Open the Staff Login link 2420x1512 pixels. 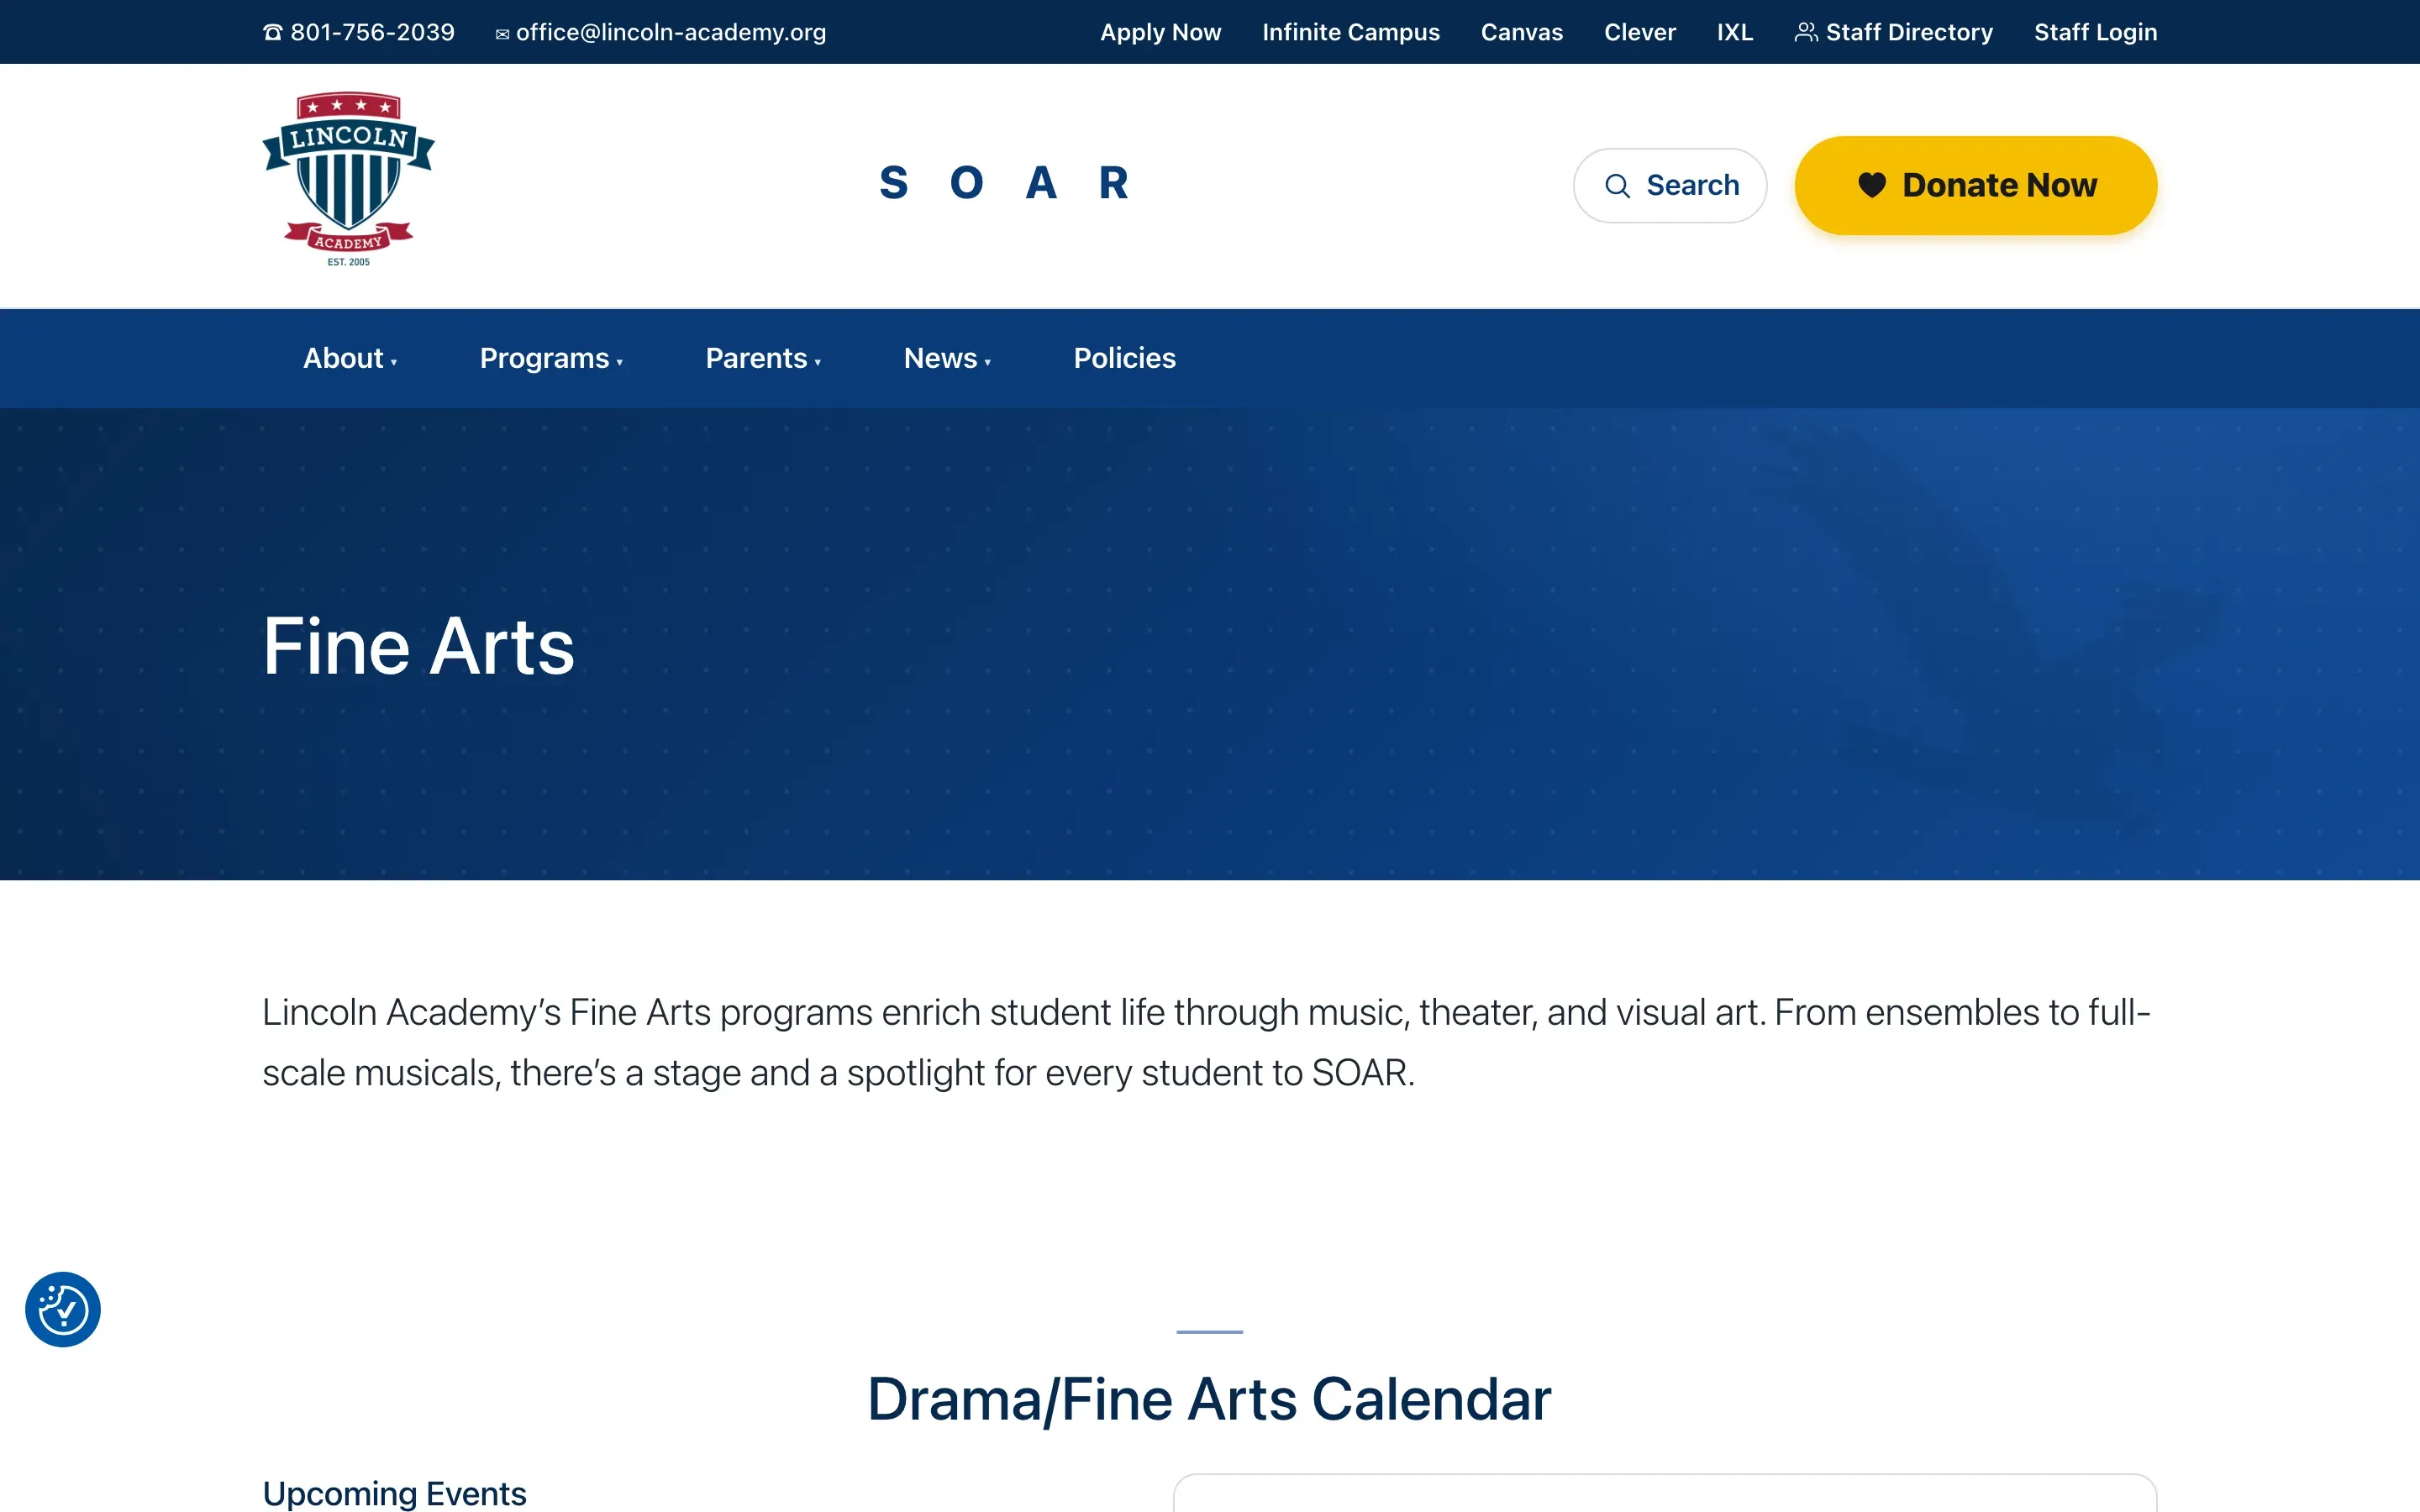click(x=2095, y=32)
